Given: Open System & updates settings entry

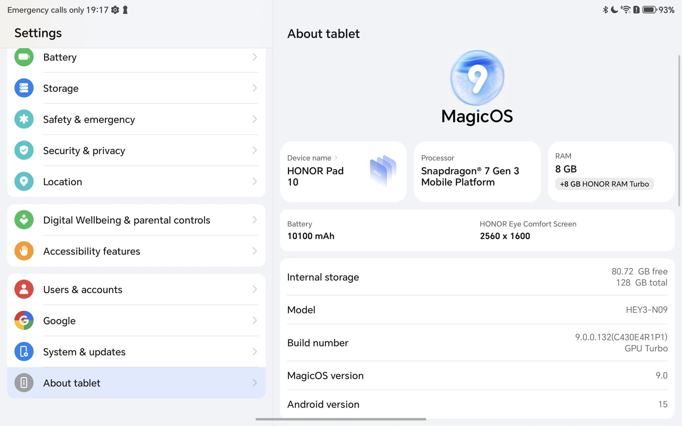Looking at the screenshot, I should point(136,352).
